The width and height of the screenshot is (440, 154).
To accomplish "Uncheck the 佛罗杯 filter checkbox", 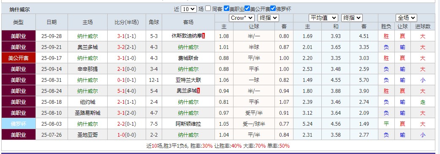I will coord(273,8).
